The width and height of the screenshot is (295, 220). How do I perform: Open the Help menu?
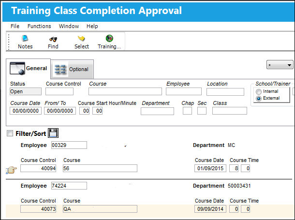click(92, 26)
